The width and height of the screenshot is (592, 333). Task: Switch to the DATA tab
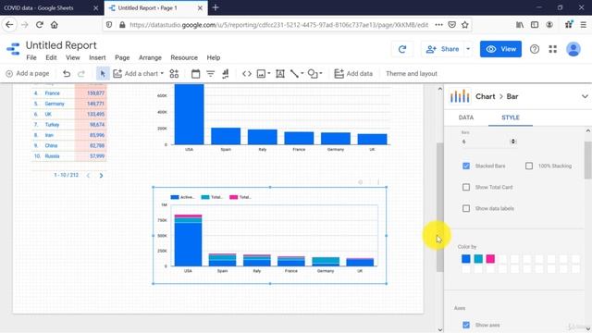pos(466,117)
